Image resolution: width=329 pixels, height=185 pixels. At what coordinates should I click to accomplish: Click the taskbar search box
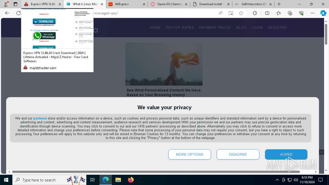50,180
